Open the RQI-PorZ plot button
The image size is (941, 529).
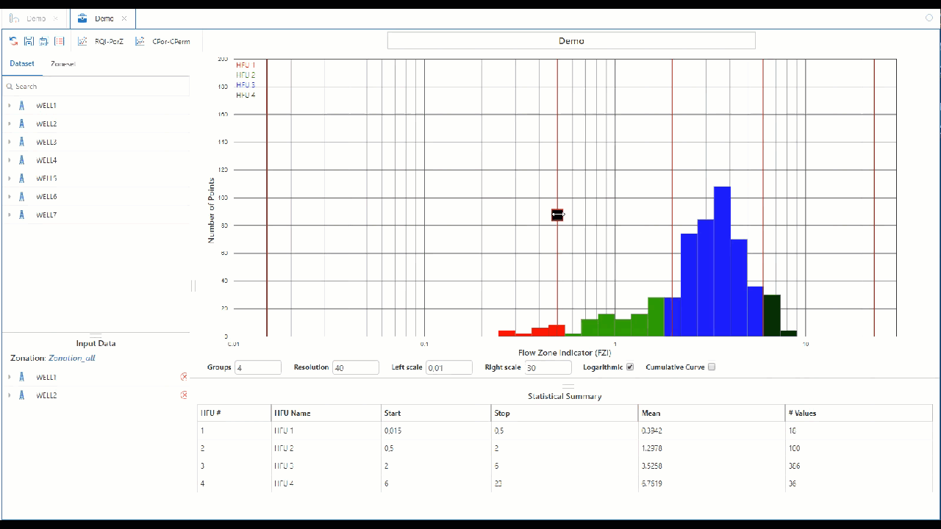click(x=101, y=41)
